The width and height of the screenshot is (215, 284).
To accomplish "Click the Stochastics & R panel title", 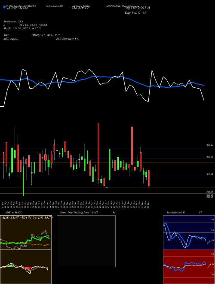I will tap(176, 213).
